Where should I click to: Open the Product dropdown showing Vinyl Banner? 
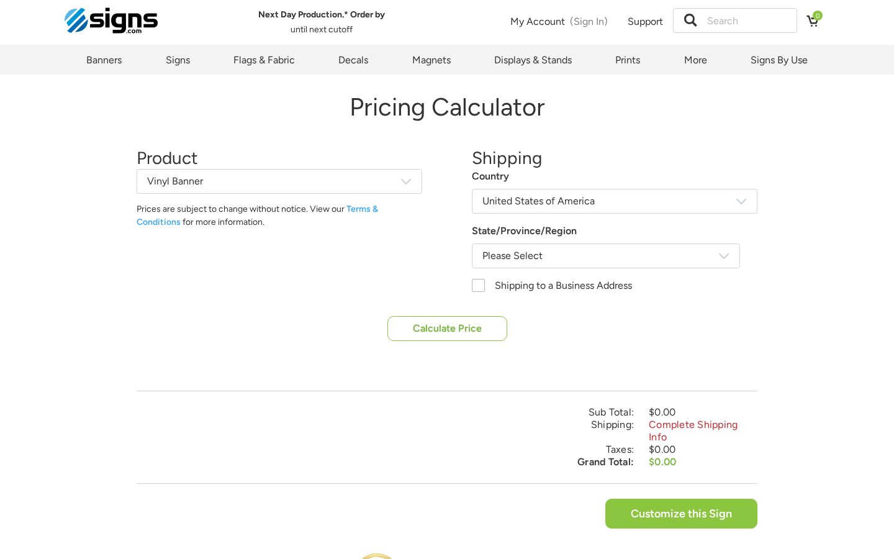279,181
